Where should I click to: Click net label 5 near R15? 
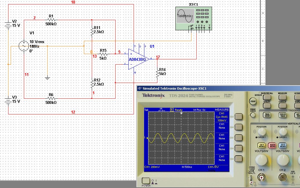pyautogui.click(x=119, y=52)
